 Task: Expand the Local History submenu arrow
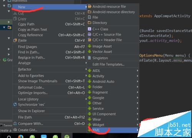(x=86, y=99)
